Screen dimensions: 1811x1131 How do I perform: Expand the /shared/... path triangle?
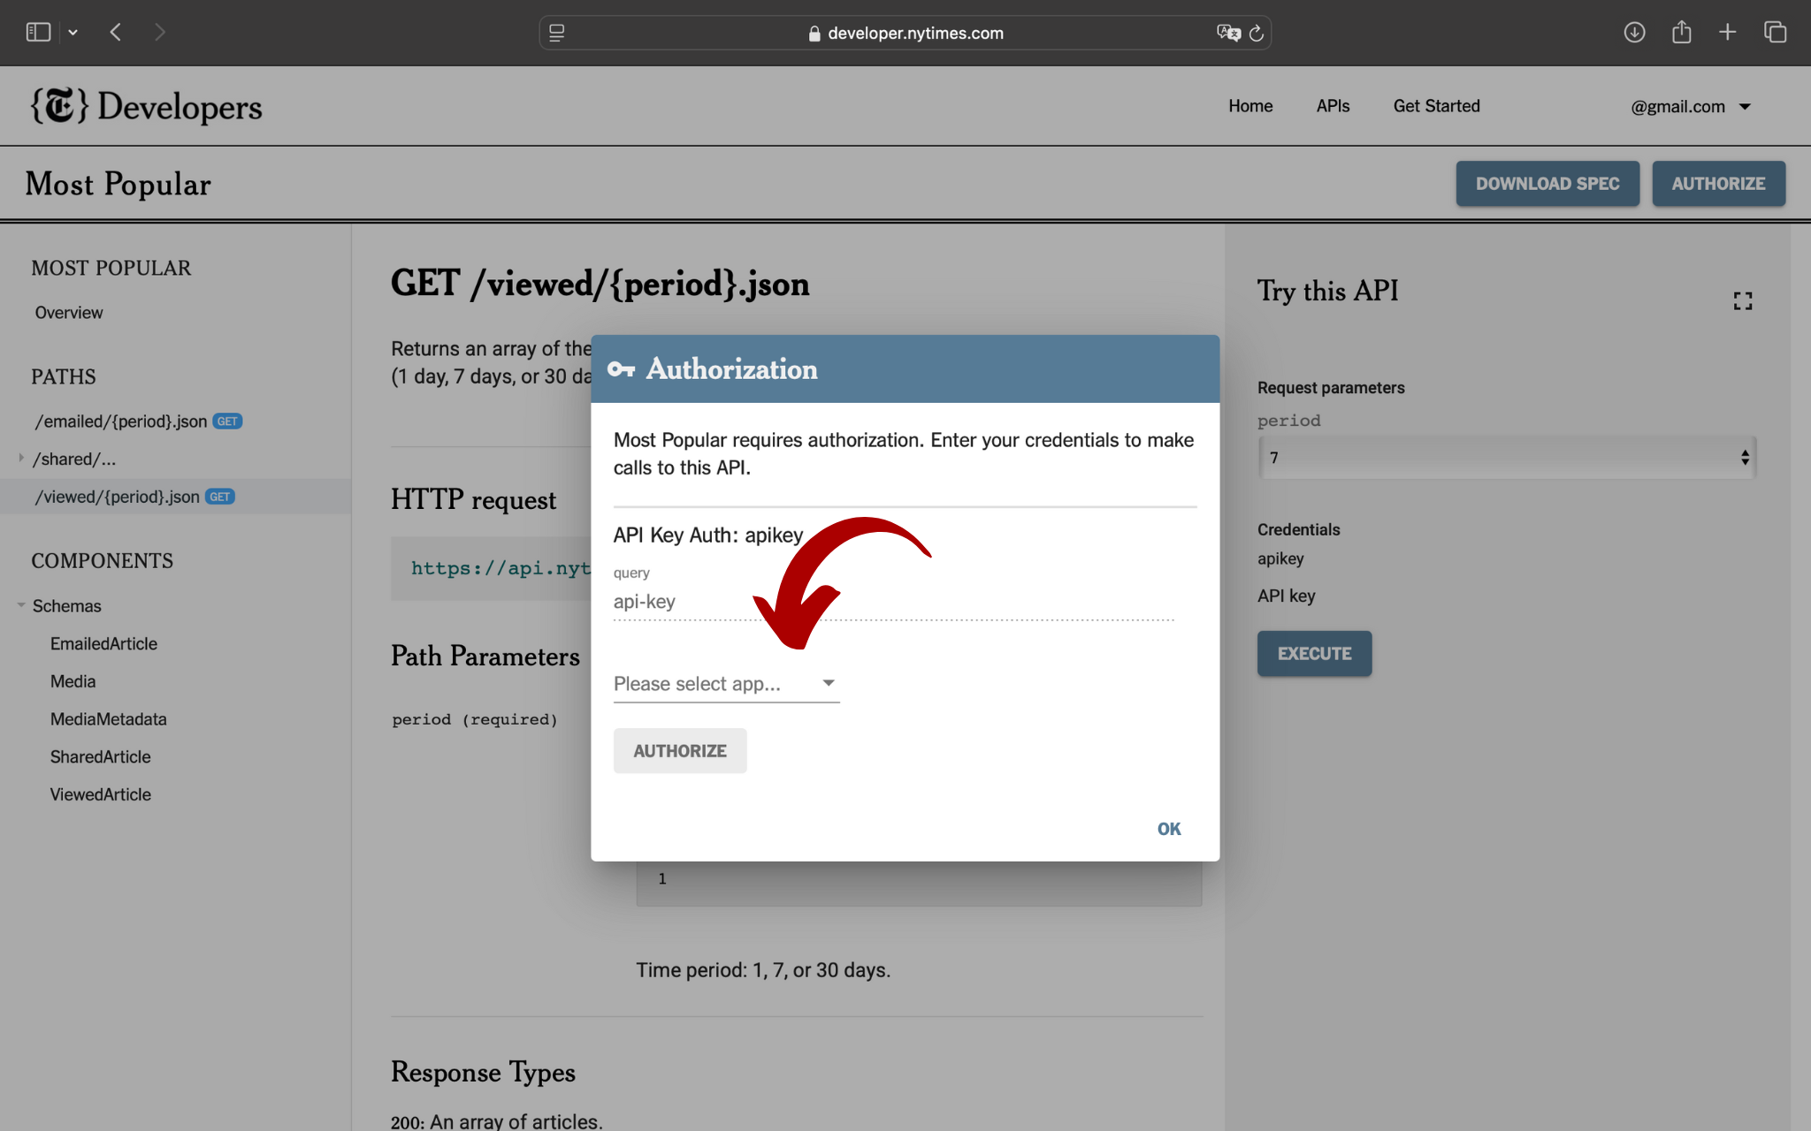point(21,458)
